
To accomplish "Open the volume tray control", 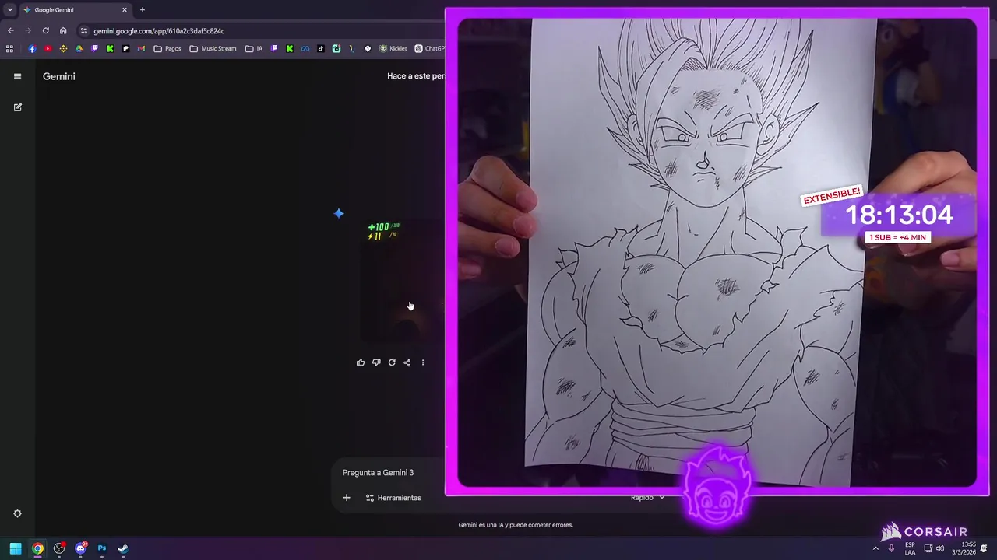I will [x=940, y=548].
